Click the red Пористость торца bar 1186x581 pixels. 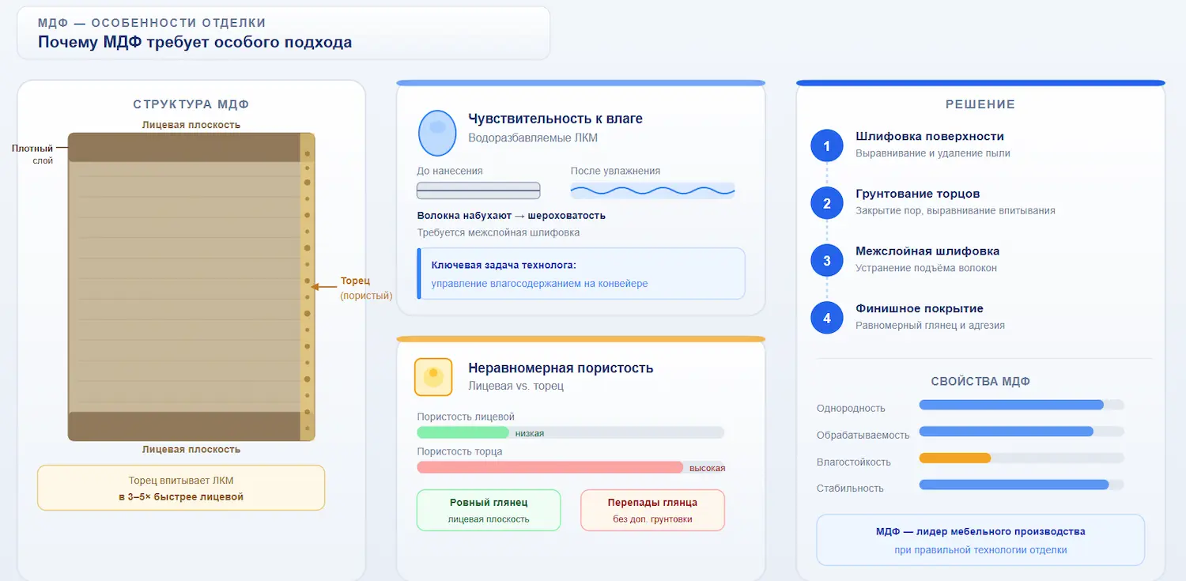click(x=550, y=467)
